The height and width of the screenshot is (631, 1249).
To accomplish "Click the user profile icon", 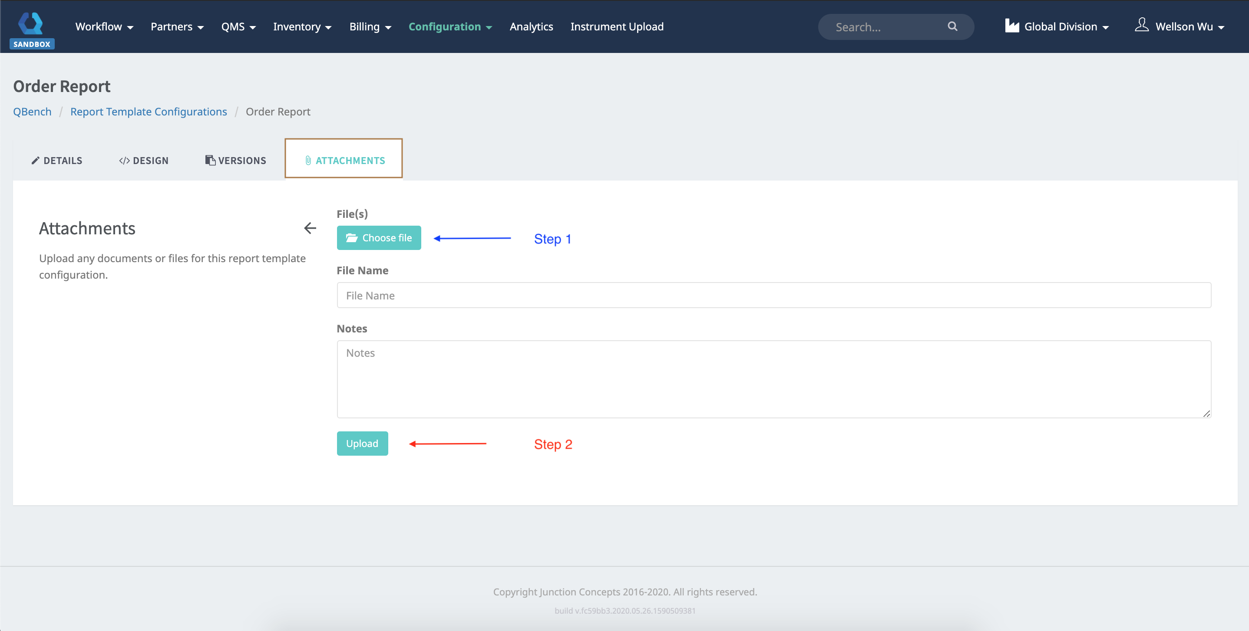I will (x=1141, y=25).
